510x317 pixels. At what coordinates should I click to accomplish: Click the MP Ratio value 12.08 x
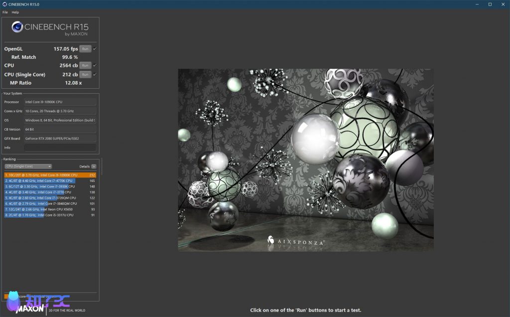[74, 83]
